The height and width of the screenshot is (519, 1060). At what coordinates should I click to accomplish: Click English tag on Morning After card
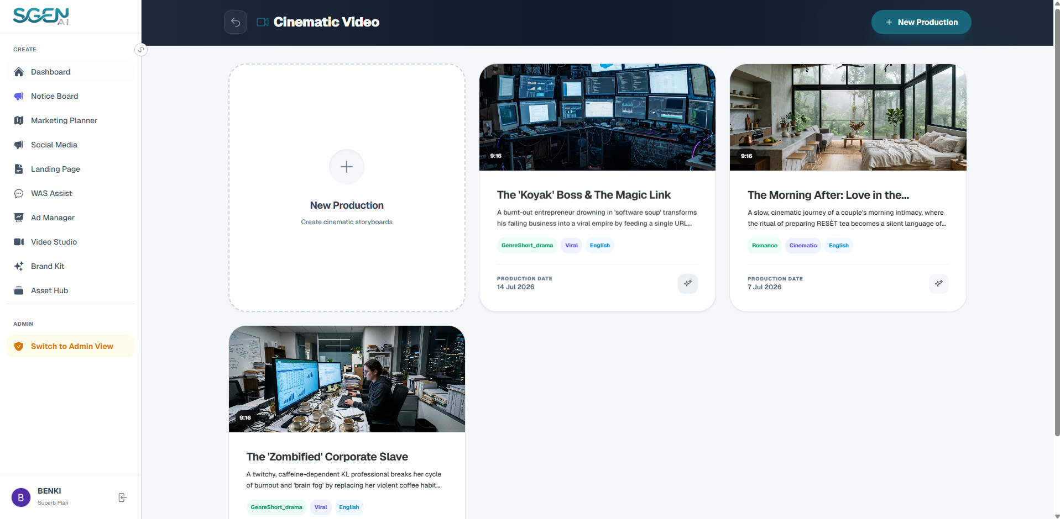point(838,246)
